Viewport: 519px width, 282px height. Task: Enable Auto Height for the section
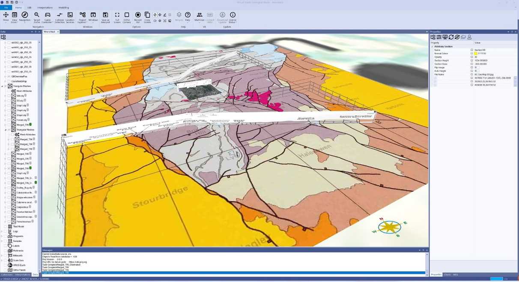(477, 71)
